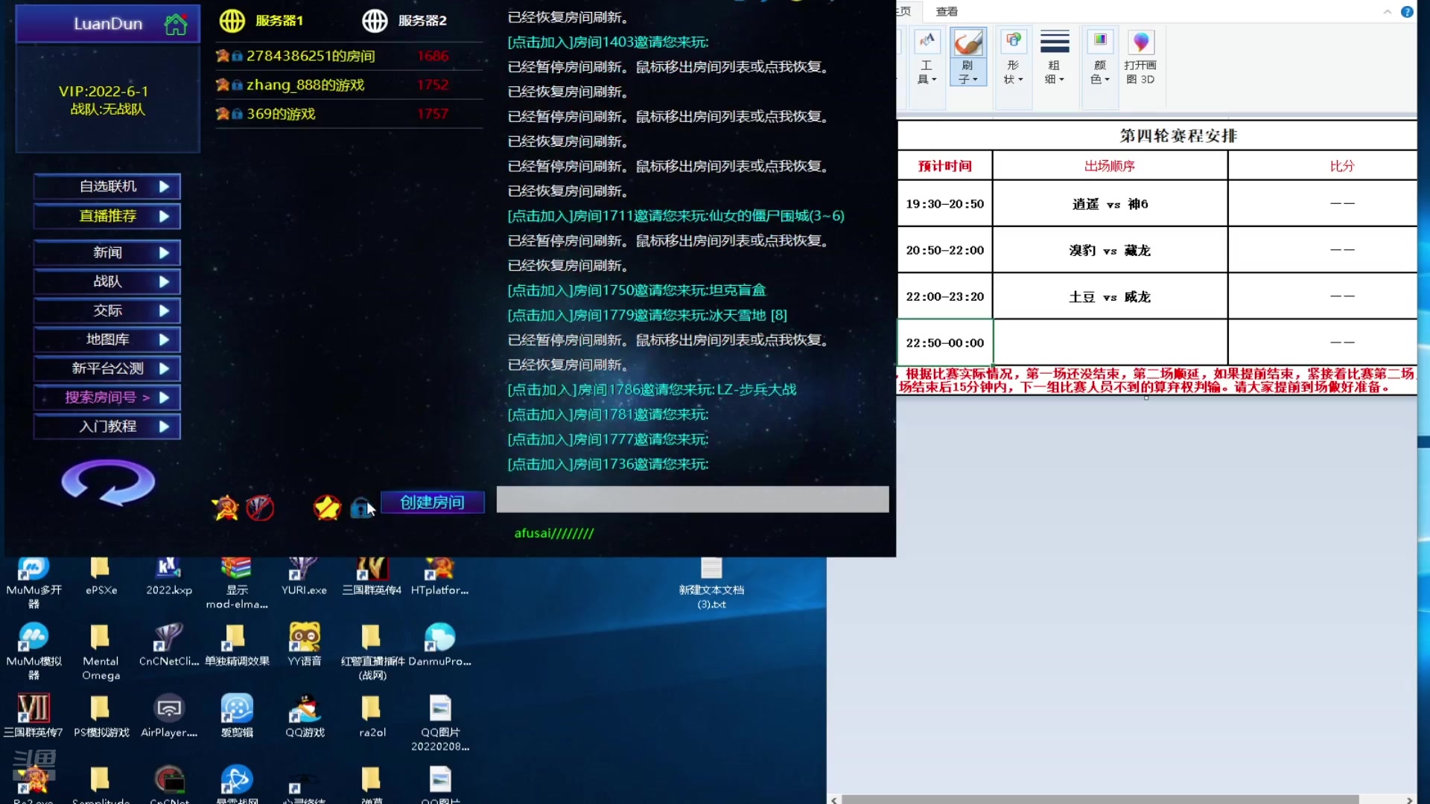This screenshot has height=804, width=1430.
Task: Click the Soviet hammer-and-sickle filter icon
Action: pyautogui.click(x=225, y=508)
